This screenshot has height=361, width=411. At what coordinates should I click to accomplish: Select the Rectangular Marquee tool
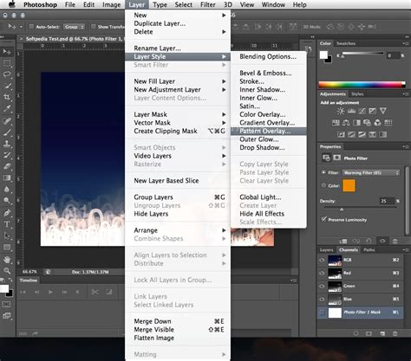[7, 63]
